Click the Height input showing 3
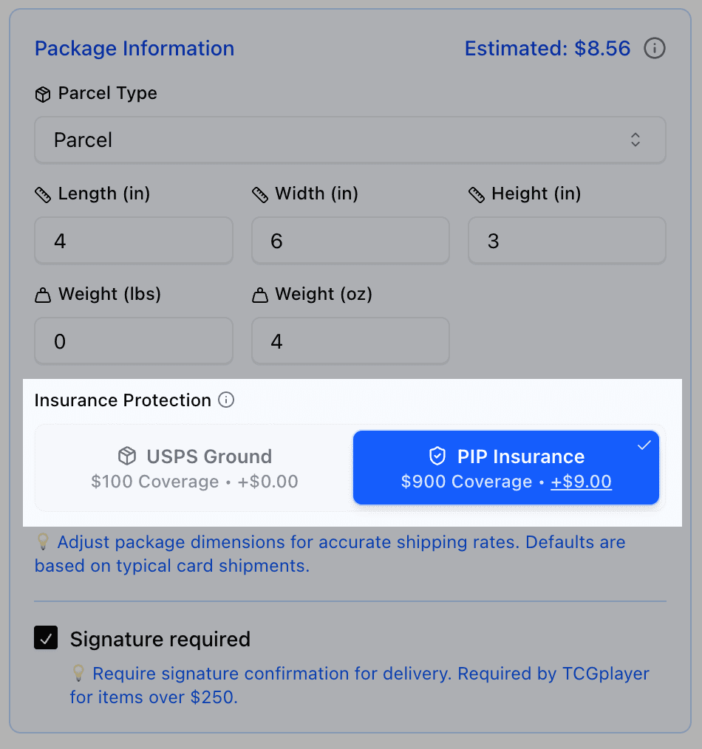 click(x=566, y=240)
